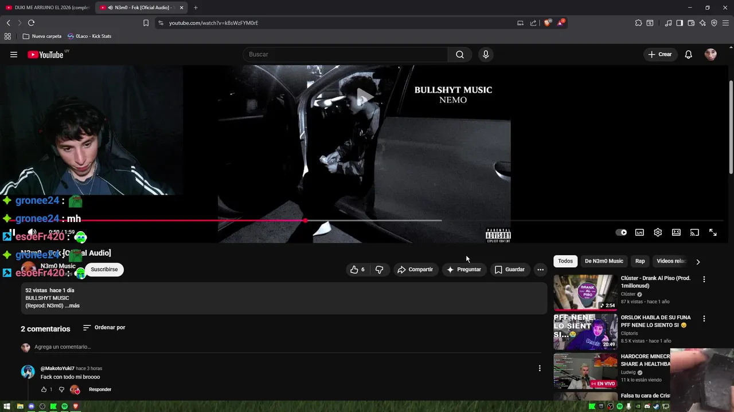Mute the video volume
This screenshot has height=412, width=734.
[x=32, y=232]
